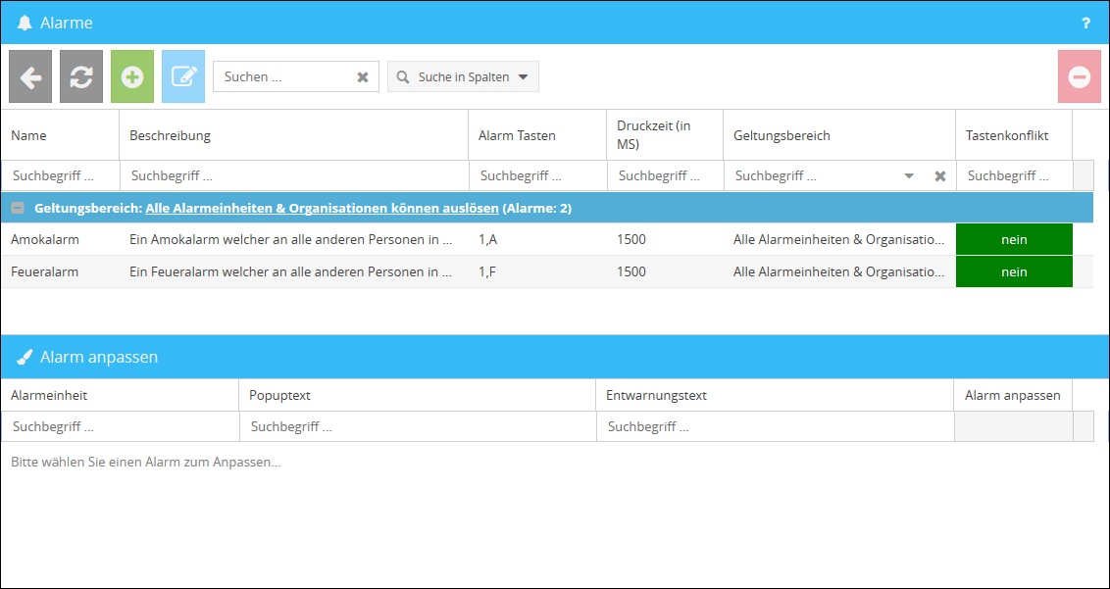Click Tastenkonflikt 'nein' cell for Feueralarm
Screen dimensions: 1110x589
coord(1014,271)
